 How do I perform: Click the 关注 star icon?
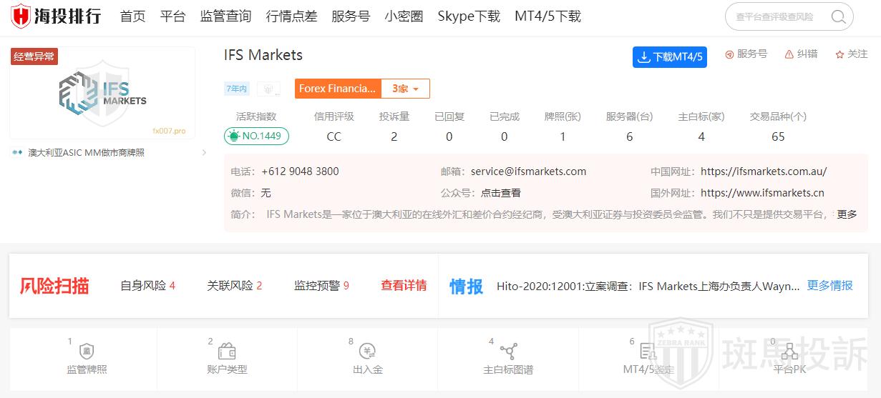click(839, 54)
